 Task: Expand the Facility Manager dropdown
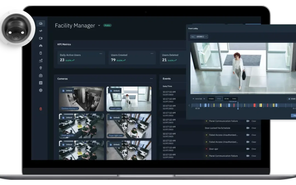[x=99, y=25]
